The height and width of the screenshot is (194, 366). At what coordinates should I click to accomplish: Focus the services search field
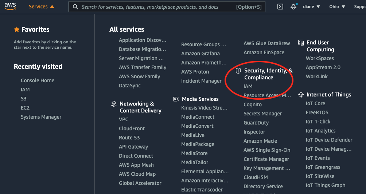coord(157,7)
